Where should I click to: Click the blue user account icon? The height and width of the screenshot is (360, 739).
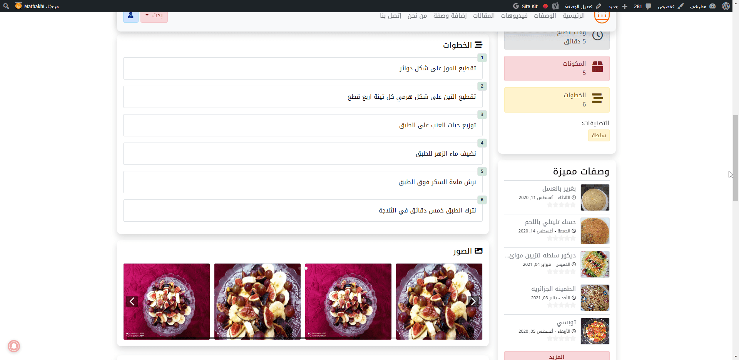tap(131, 16)
